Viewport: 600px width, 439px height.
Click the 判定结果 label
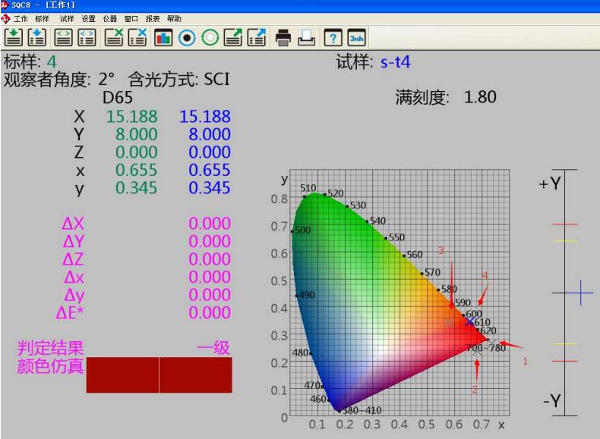point(51,348)
